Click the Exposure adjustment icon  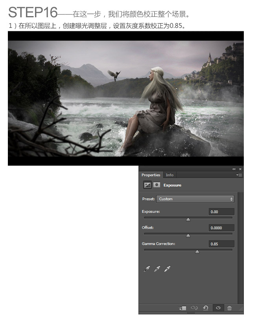[x=147, y=185]
